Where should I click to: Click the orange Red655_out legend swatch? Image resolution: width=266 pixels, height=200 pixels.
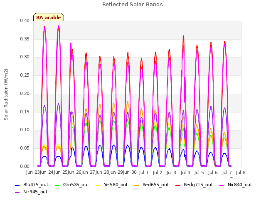[x=137, y=185]
